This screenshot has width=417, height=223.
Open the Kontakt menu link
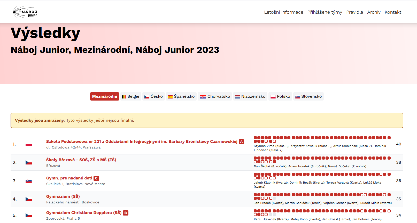(x=393, y=12)
